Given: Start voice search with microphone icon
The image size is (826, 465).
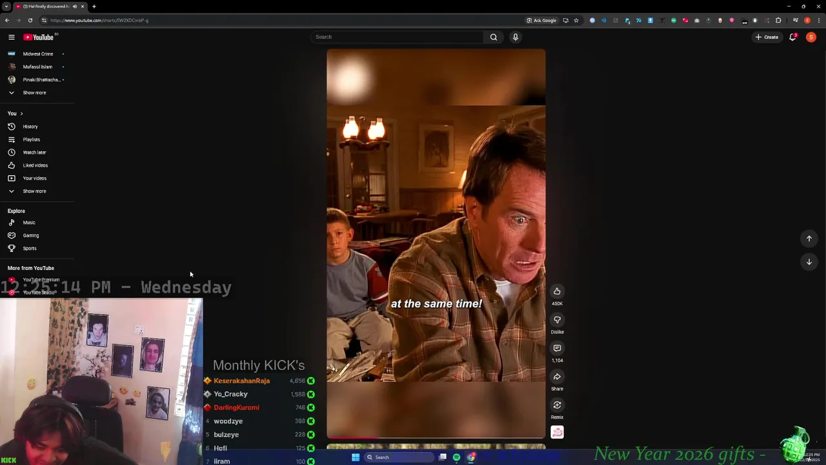Looking at the screenshot, I should click(x=515, y=37).
